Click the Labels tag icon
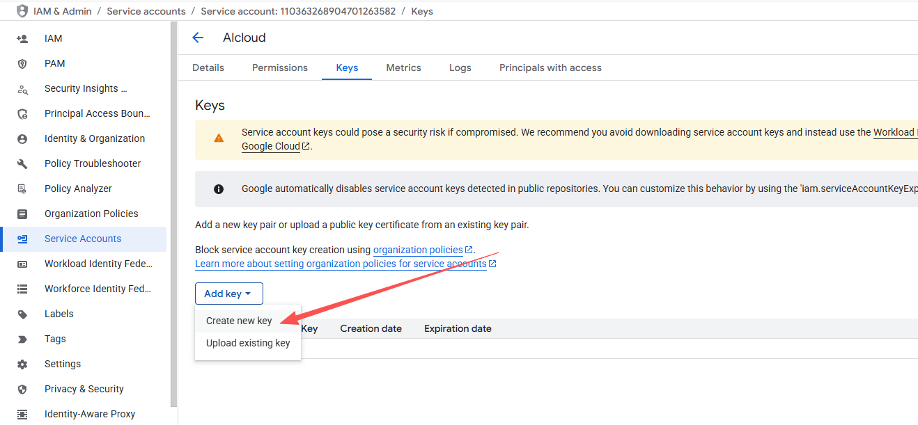 point(22,314)
